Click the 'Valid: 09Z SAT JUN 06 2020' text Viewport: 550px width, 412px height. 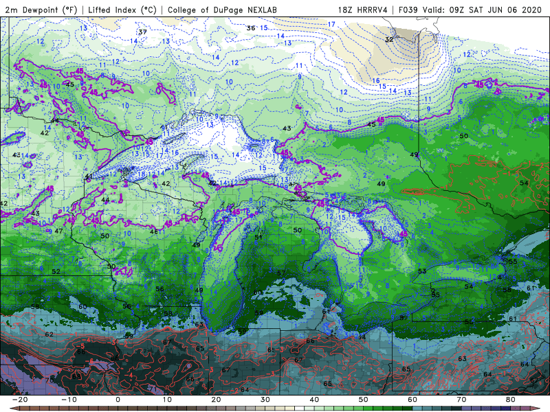click(482, 10)
